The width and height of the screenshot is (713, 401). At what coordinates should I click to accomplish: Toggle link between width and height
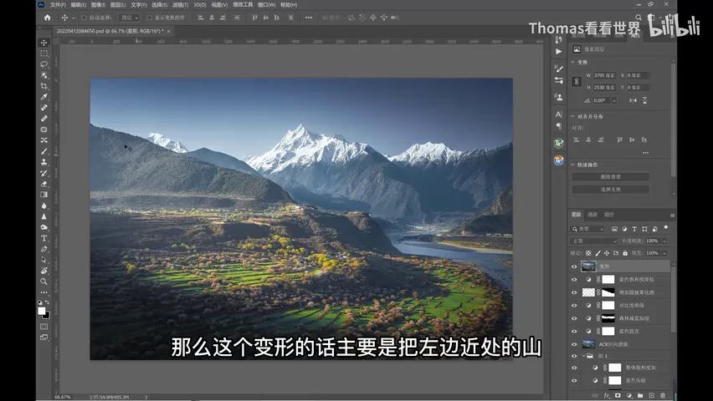point(576,82)
